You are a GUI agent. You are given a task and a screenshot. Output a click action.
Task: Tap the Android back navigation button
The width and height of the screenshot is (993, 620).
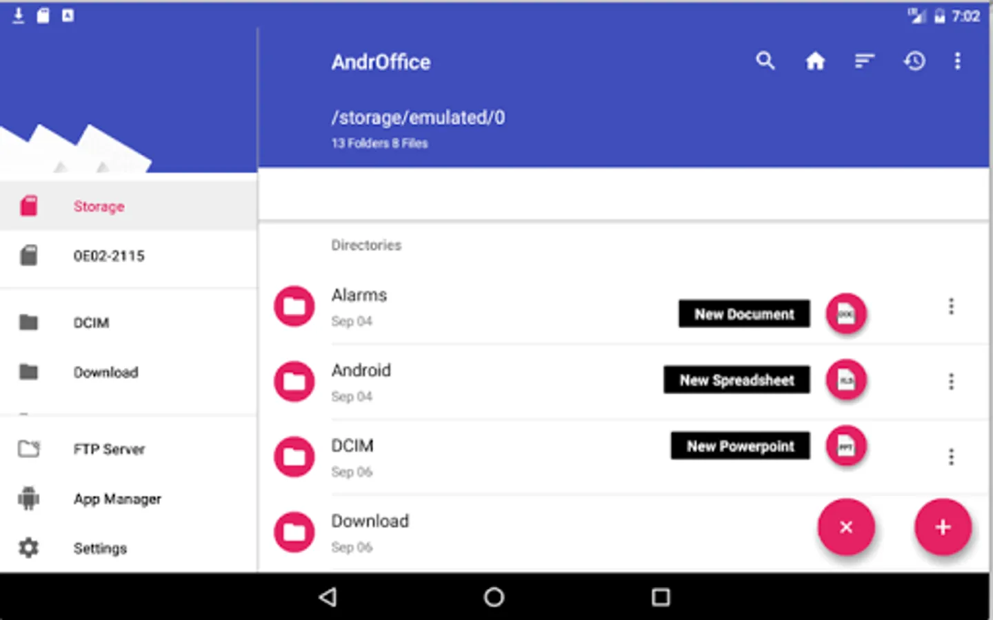pos(328,597)
